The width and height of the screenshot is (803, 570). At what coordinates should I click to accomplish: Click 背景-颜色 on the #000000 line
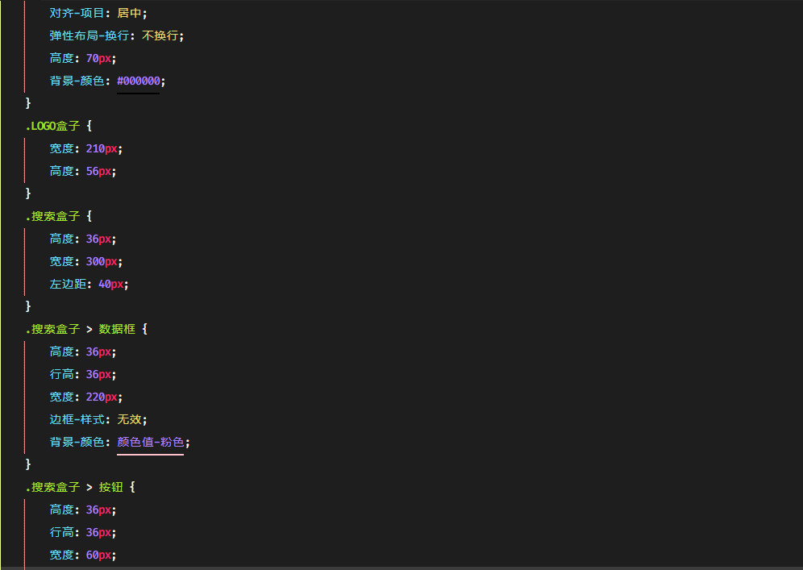pos(77,81)
